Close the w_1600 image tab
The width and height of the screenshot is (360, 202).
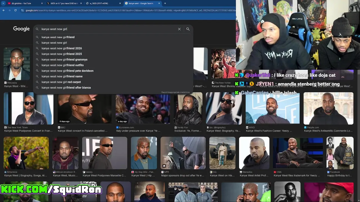point(120,3)
